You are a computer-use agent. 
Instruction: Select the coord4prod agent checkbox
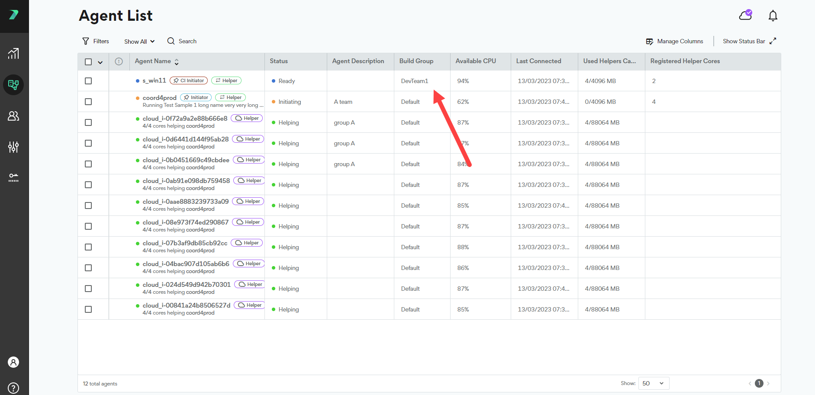point(88,102)
